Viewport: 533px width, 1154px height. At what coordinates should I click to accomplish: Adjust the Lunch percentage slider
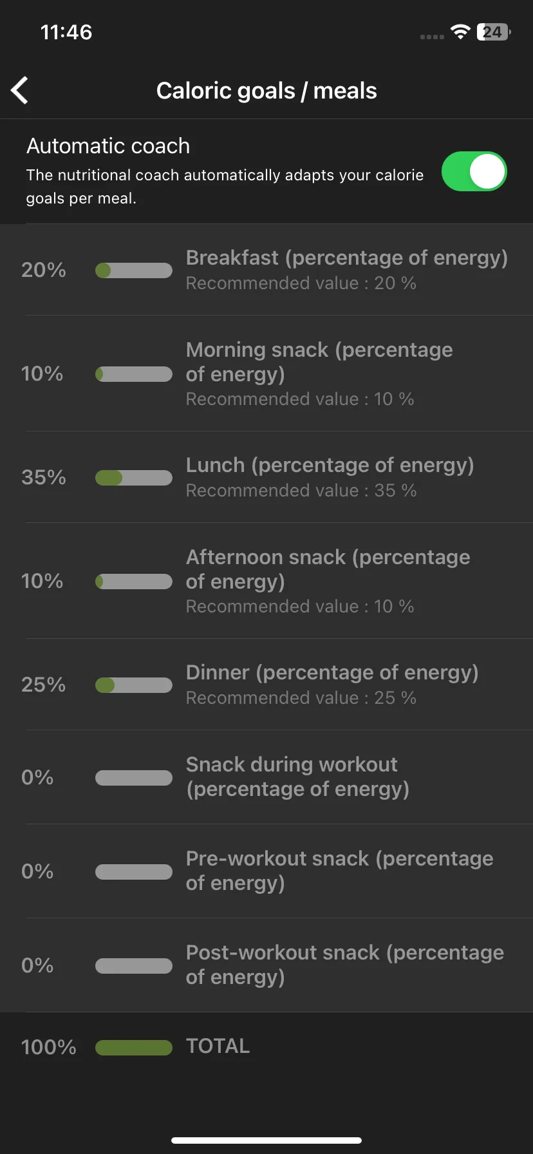(134, 478)
